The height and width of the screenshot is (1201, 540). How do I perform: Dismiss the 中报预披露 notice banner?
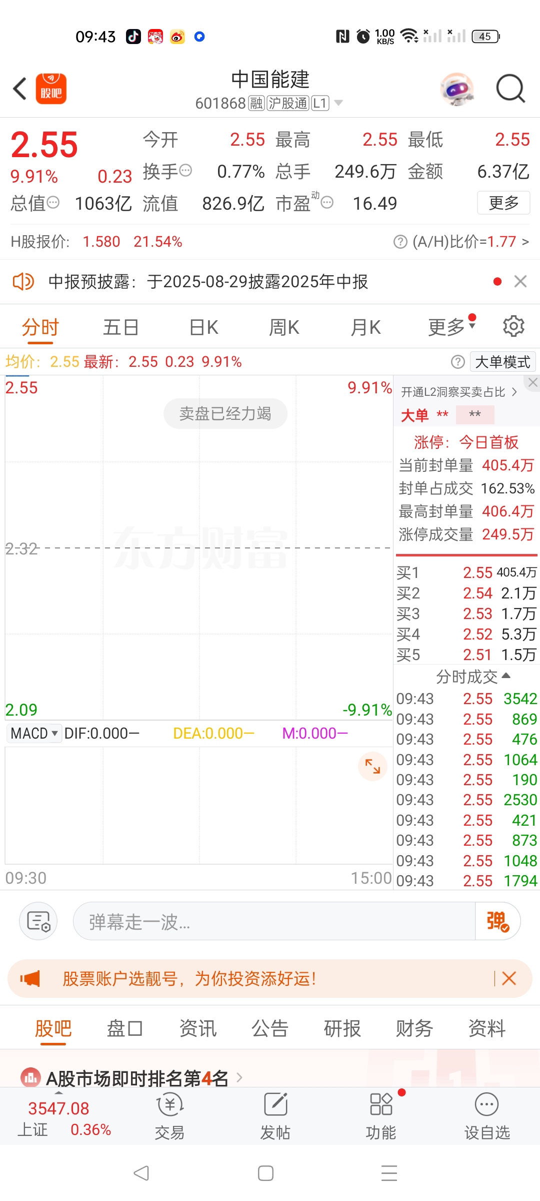click(520, 282)
